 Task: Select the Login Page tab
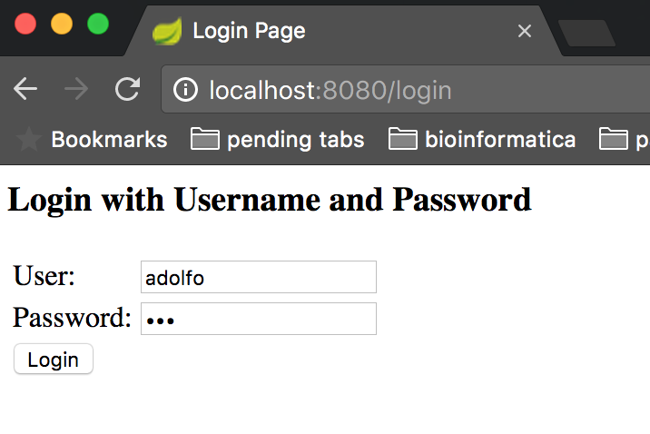[249, 31]
